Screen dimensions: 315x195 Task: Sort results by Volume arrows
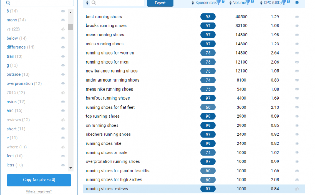[x=230, y=3]
